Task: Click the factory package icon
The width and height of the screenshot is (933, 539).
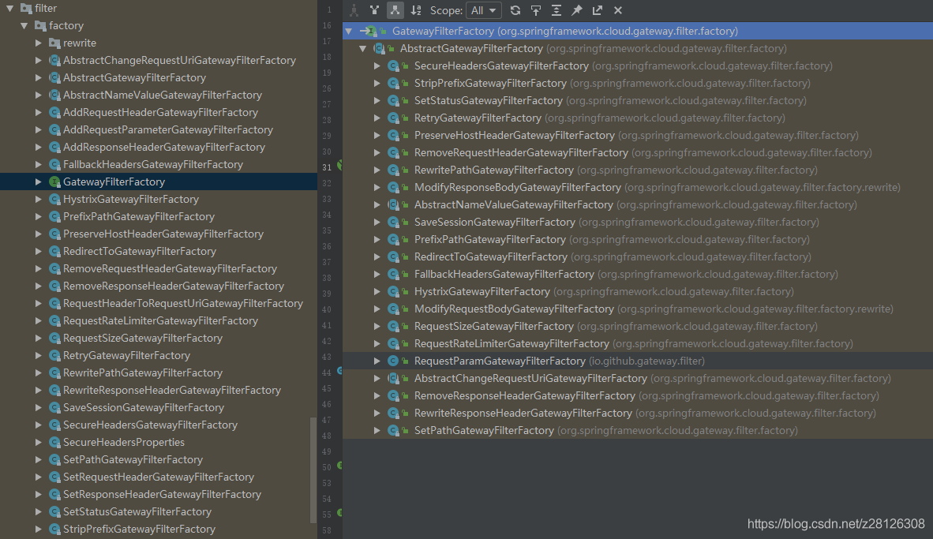Action: pos(40,25)
